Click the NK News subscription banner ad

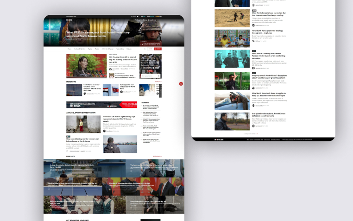point(101,105)
